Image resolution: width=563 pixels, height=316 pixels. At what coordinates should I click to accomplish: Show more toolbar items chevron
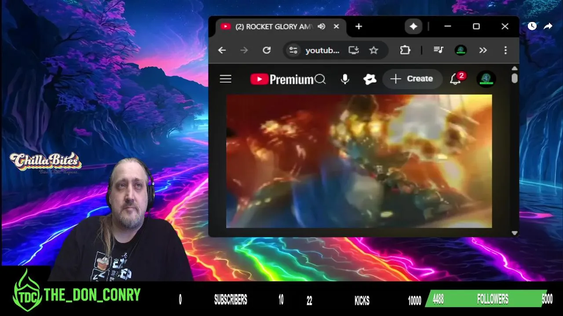click(x=483, y=50)
